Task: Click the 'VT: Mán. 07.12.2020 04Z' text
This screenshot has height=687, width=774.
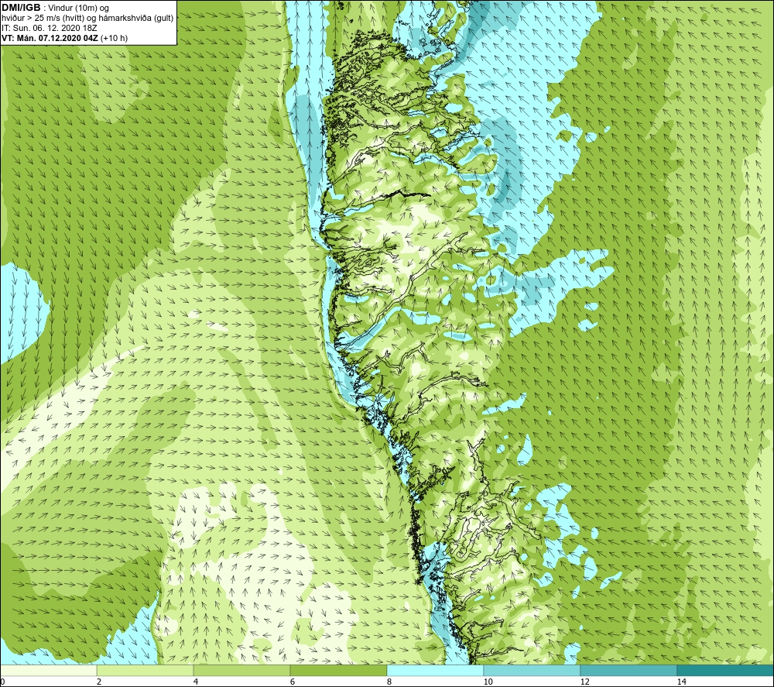Action: click(x=50, y=38)
